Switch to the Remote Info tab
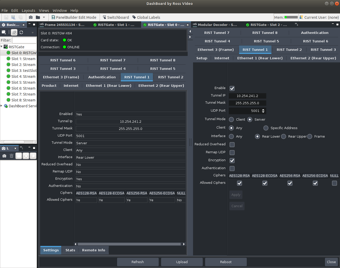 coord(94,250)
